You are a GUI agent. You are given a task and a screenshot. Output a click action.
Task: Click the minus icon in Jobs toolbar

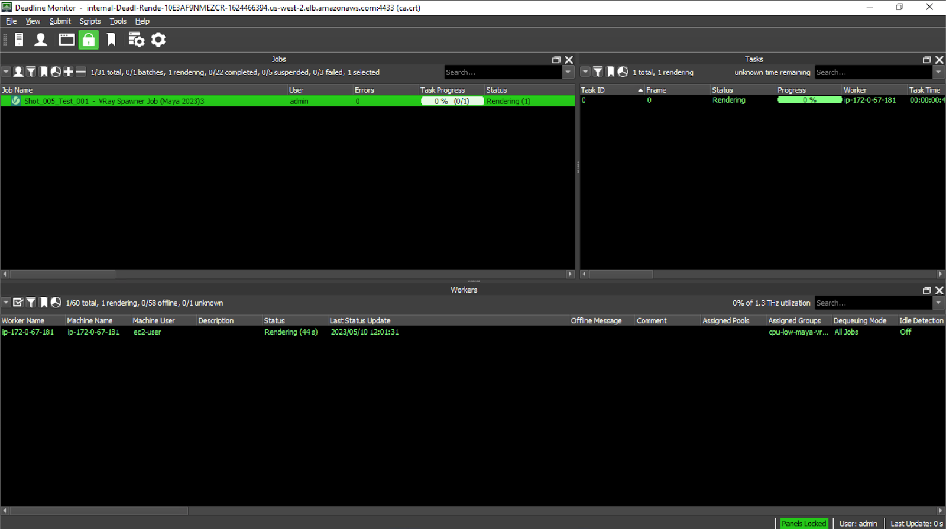click(x=81, y=72)
